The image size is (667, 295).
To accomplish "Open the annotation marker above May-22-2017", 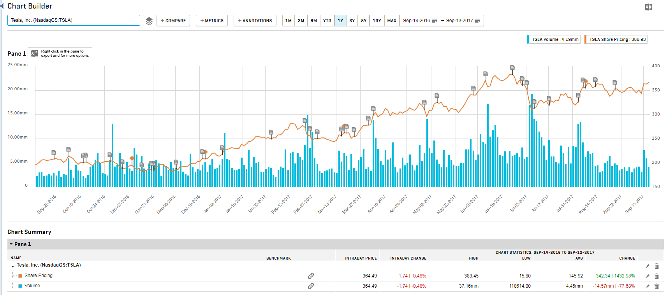I will tap(437, 96).
